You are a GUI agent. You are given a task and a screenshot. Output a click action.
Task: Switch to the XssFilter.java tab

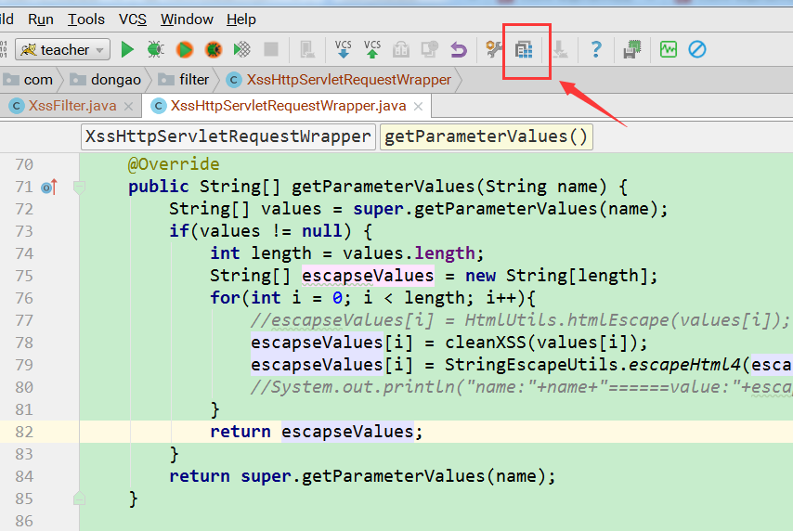coord(72,106)
